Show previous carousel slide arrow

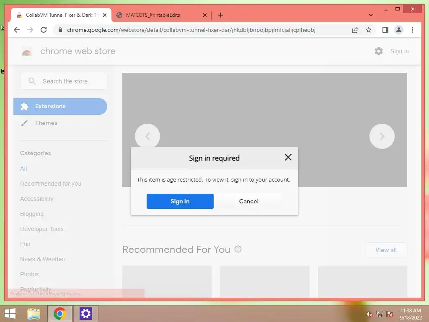[147, 136]
